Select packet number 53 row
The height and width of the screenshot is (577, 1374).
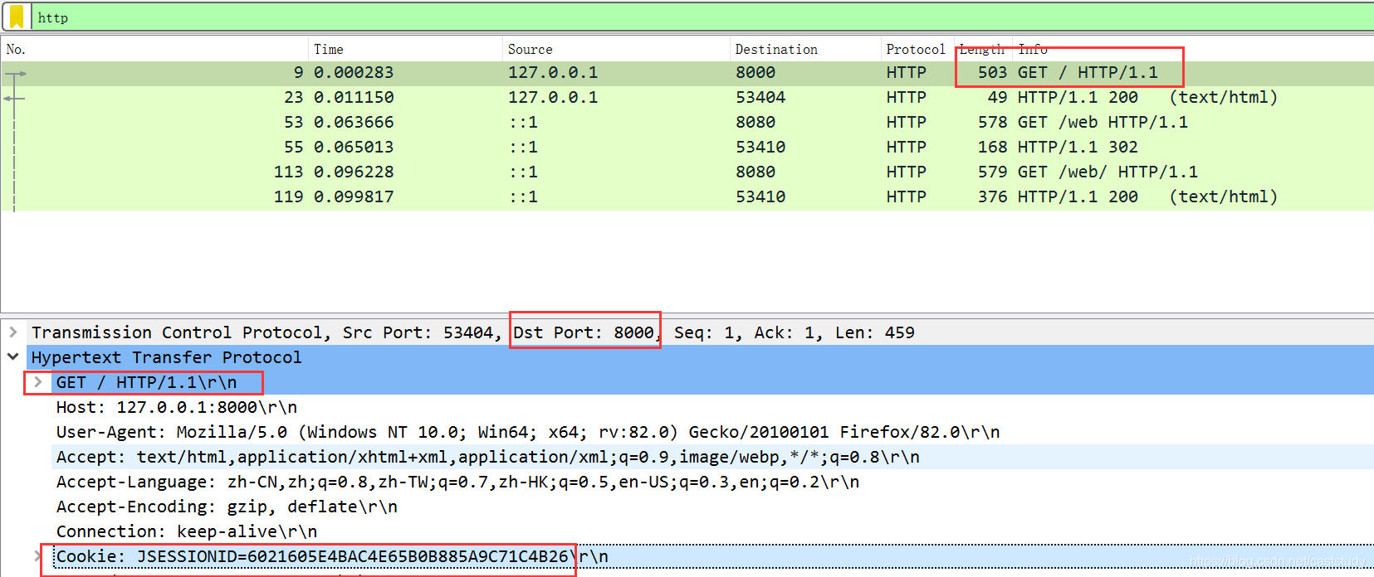[687, 123]
